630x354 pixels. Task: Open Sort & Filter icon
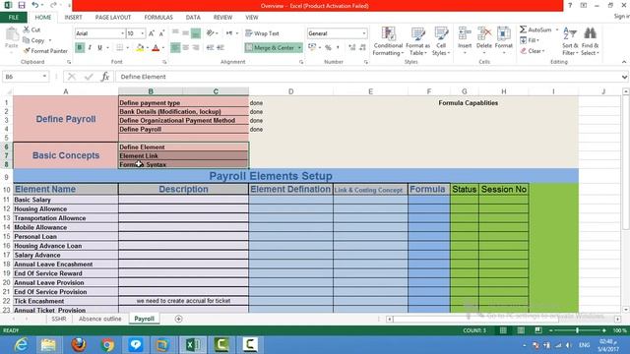570,33
